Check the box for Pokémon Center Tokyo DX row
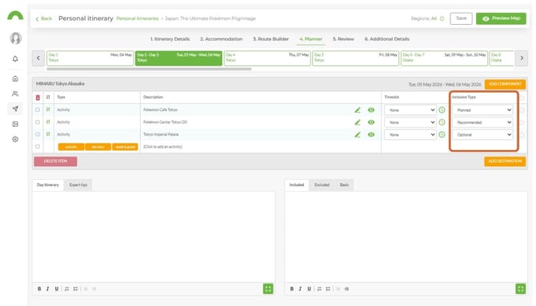 point(38,122)
